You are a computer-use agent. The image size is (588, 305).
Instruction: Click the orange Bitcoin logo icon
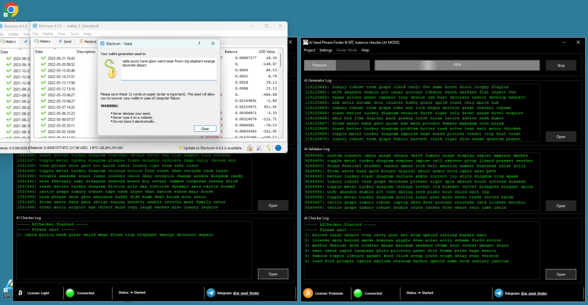point(308,293)
